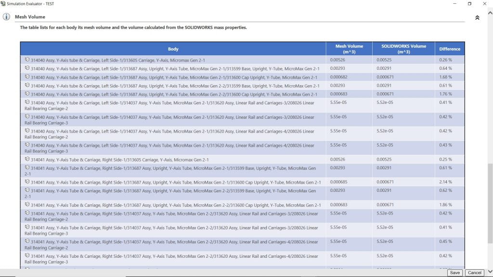Select body icon of Right Side Carriages-4 Bearing Carriage-3

tap(27, 256)
